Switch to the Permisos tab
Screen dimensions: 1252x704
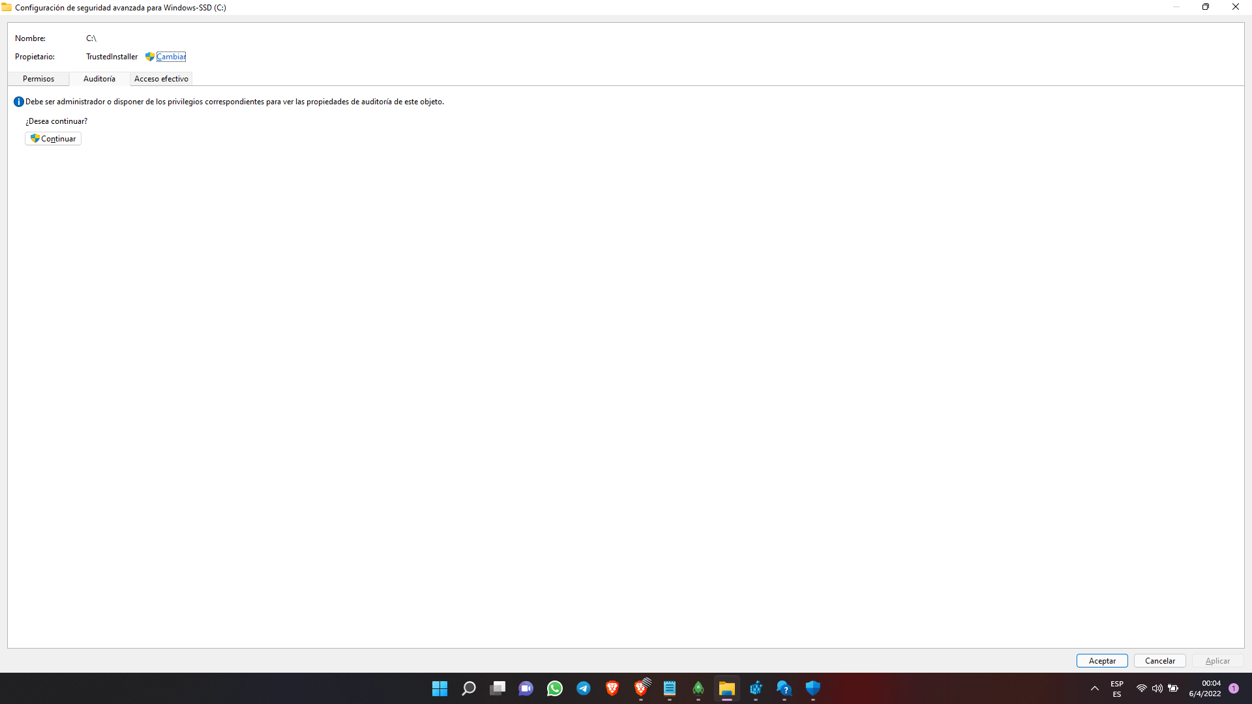[38, 79]
